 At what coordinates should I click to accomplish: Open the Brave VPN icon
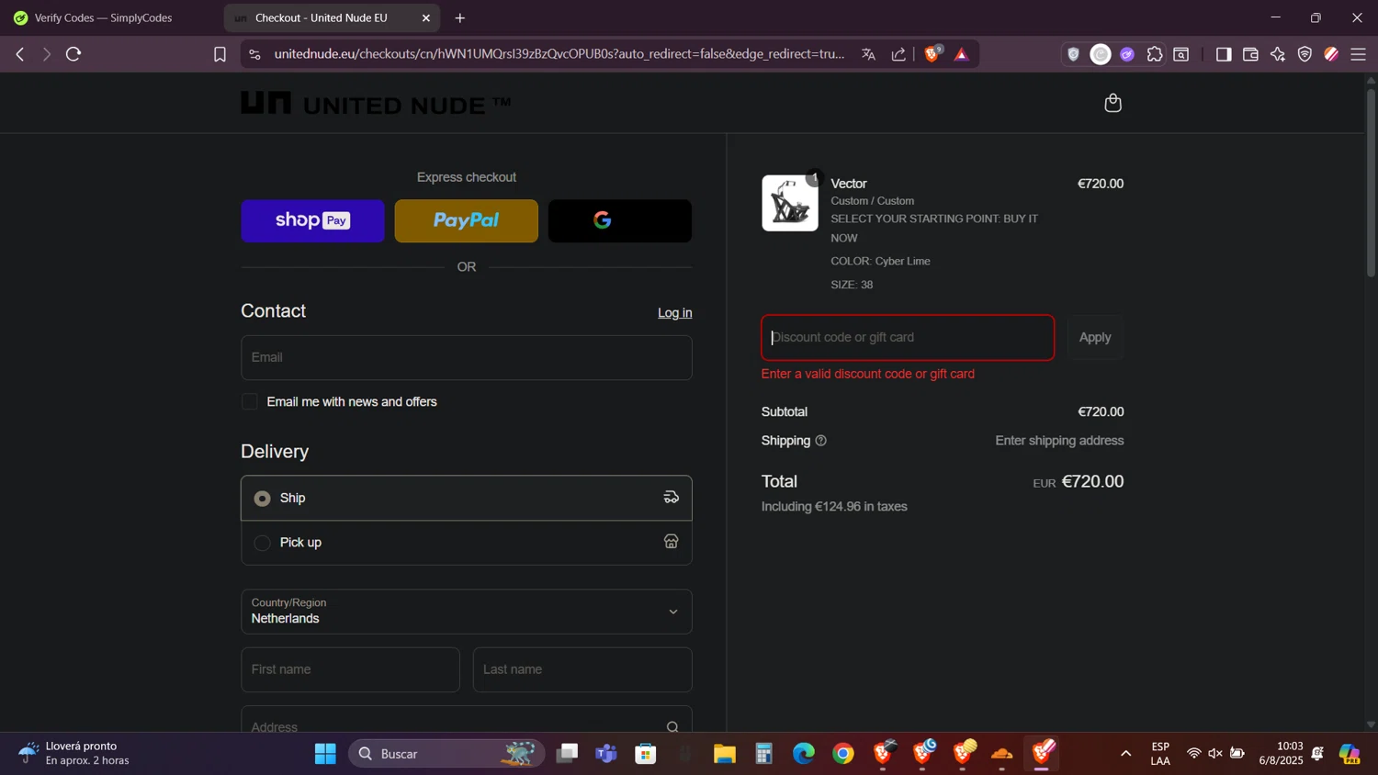(1305, 54)
